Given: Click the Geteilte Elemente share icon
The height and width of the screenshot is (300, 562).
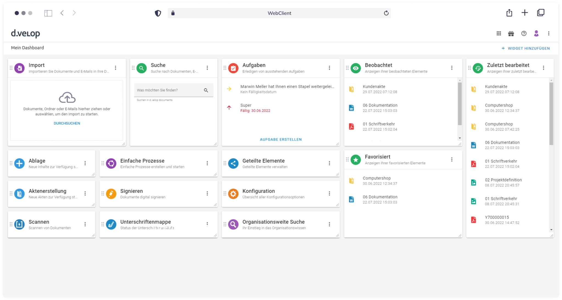Looking at the screenshot, I should (233, 164).
